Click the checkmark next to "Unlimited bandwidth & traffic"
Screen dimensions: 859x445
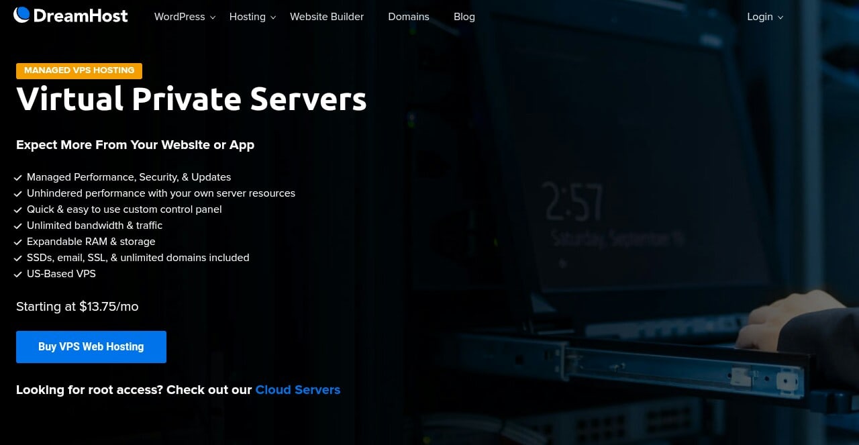pos(18,226)
